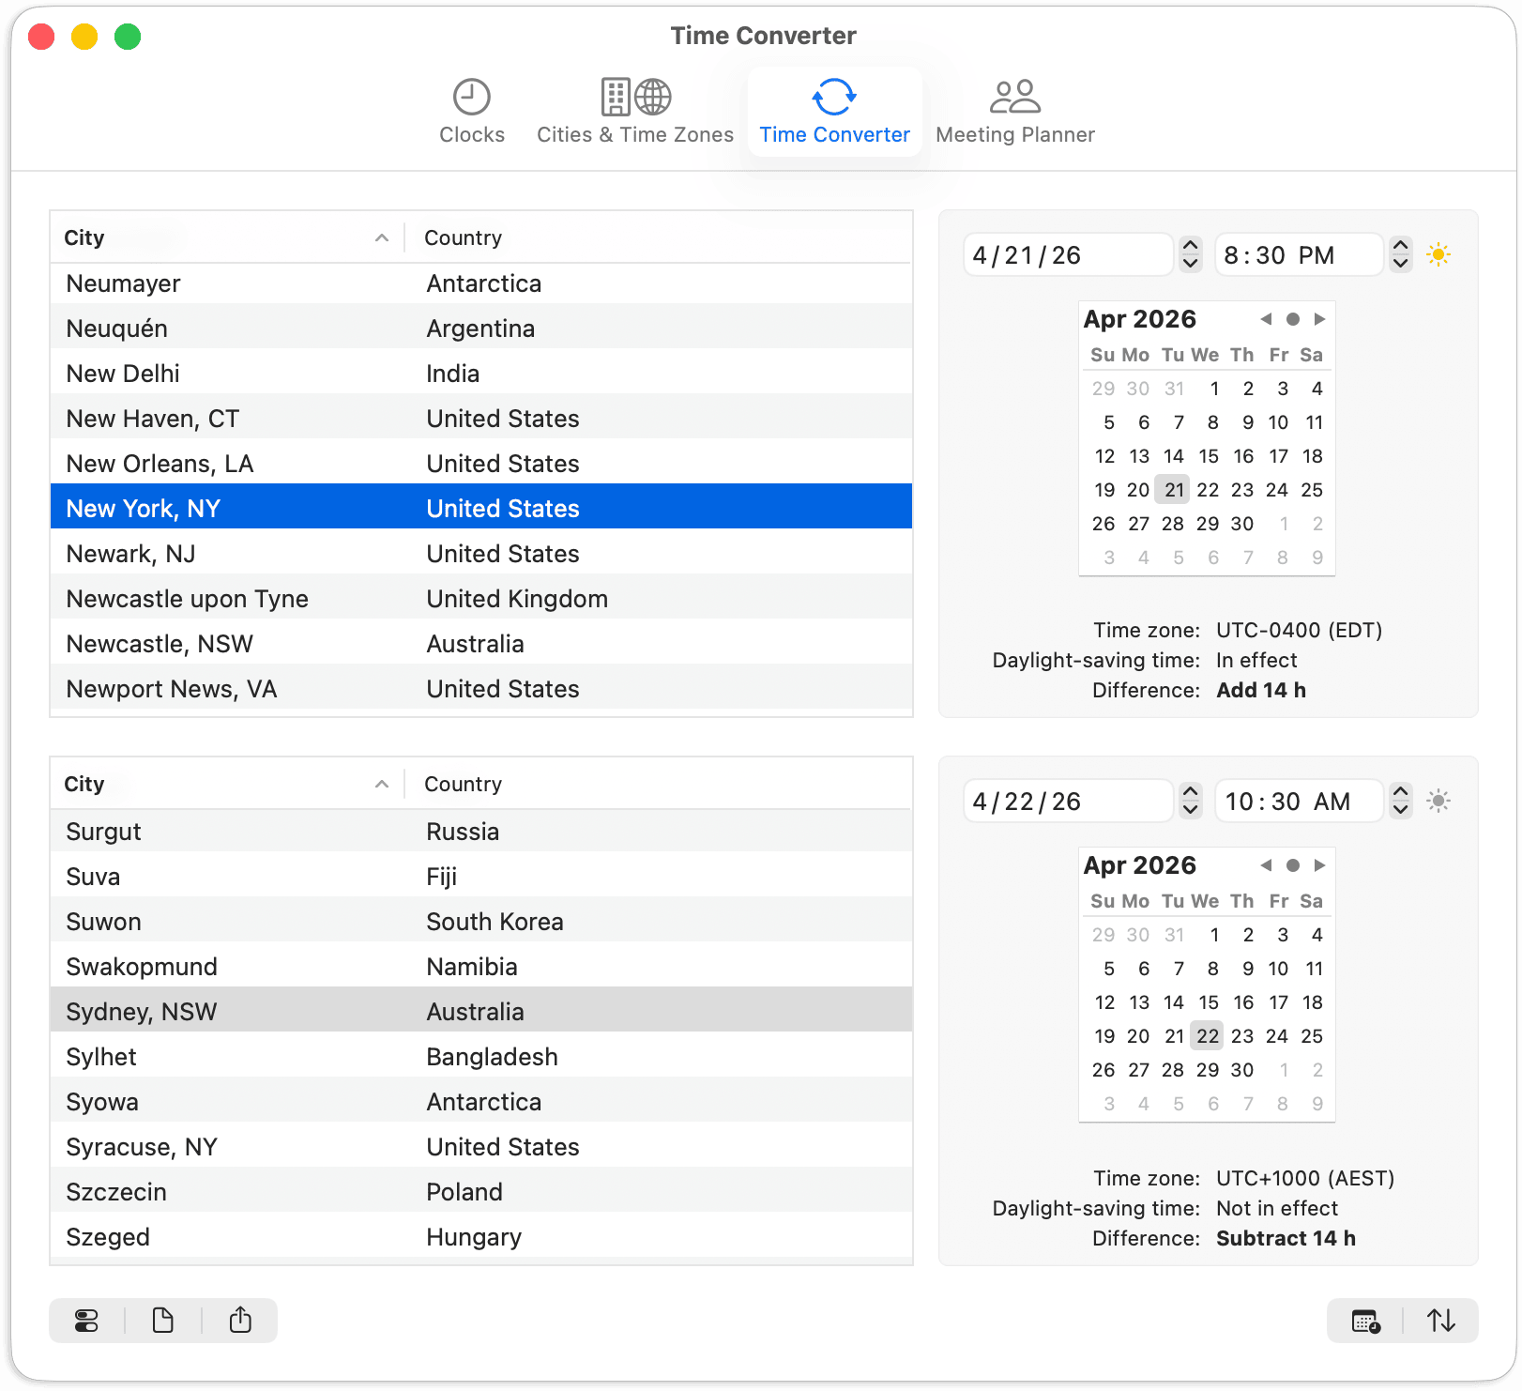Image resolution: width=1522 pixels, height=1391 pixels.
Task: Click the Time Converter sync icon
Action: tap(833, 98)
